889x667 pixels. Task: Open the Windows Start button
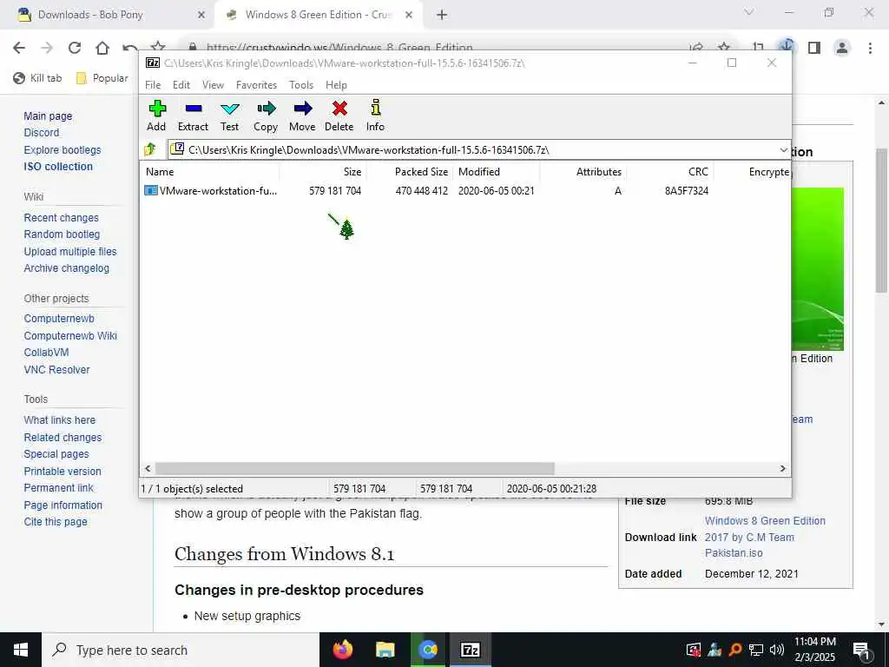point(21,650)
